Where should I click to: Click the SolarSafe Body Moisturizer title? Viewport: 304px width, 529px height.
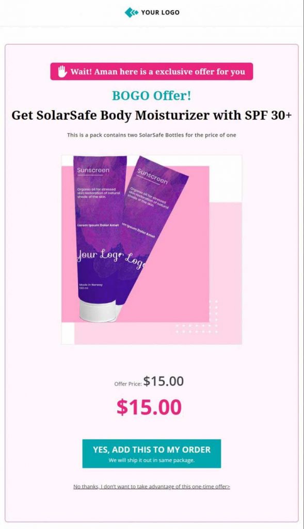[152, 115]
